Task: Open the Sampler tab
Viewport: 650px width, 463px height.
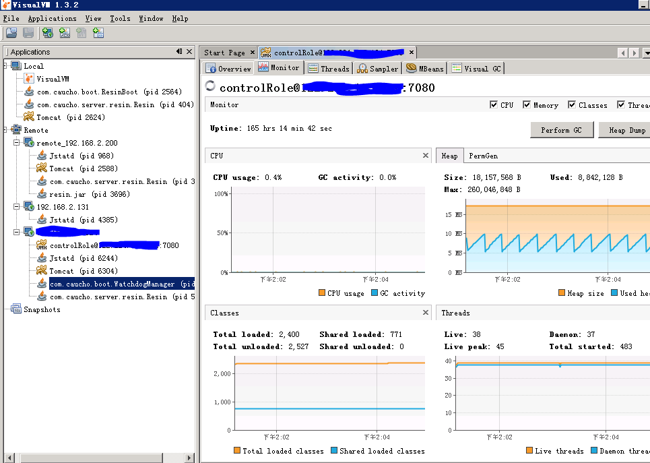Action: 378,69
